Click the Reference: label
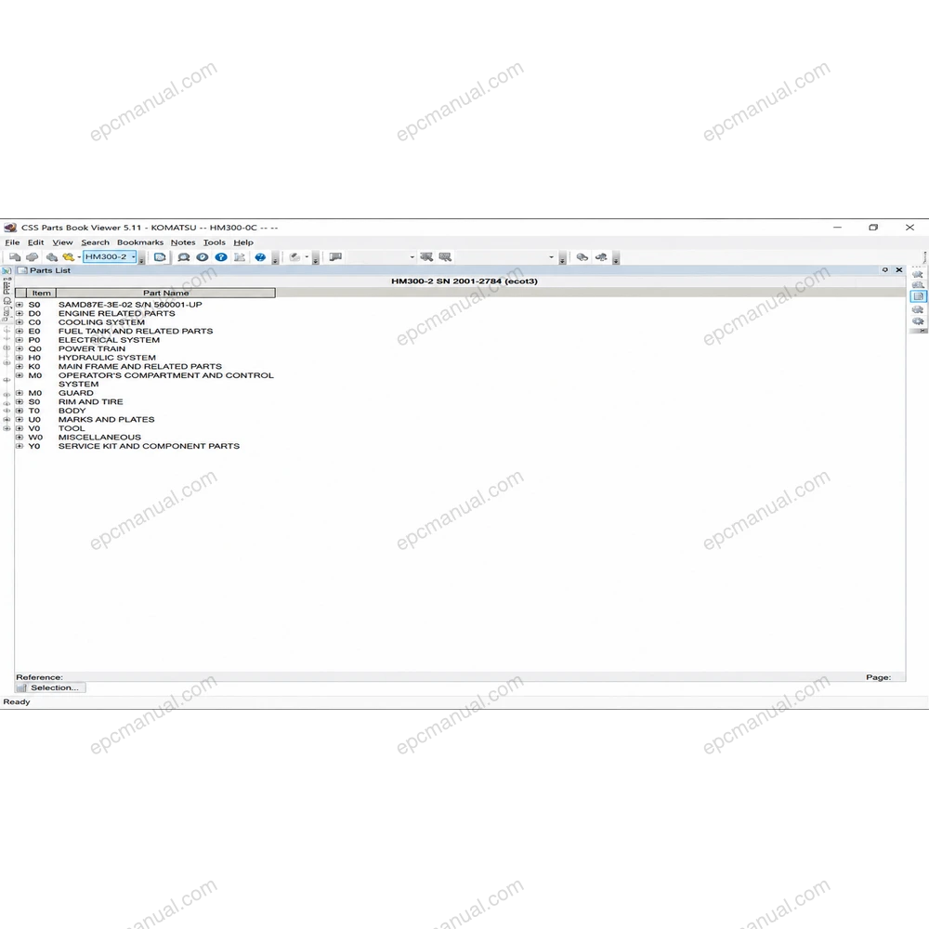This screenshot has height=929, width=929. 39,677
